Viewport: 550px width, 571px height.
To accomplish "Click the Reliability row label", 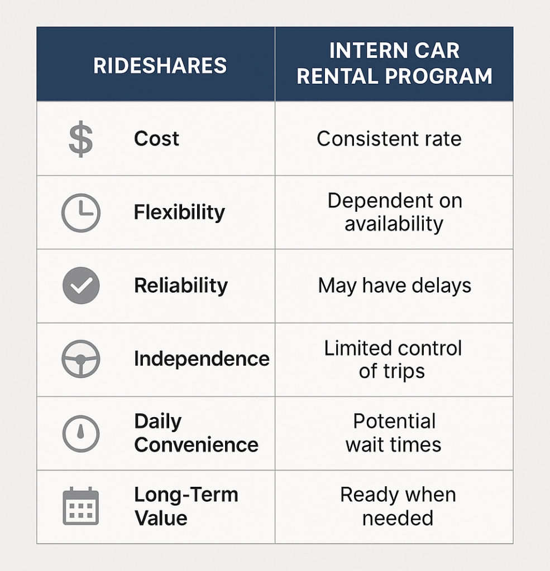I will pyautogui.click(x=181, y=285).
